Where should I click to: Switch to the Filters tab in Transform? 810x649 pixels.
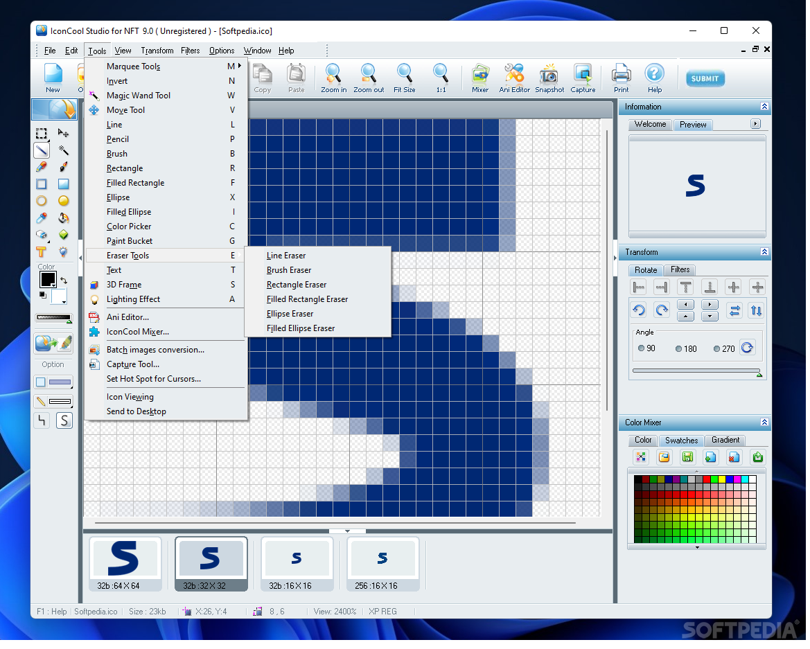click(x=680, y=270)
